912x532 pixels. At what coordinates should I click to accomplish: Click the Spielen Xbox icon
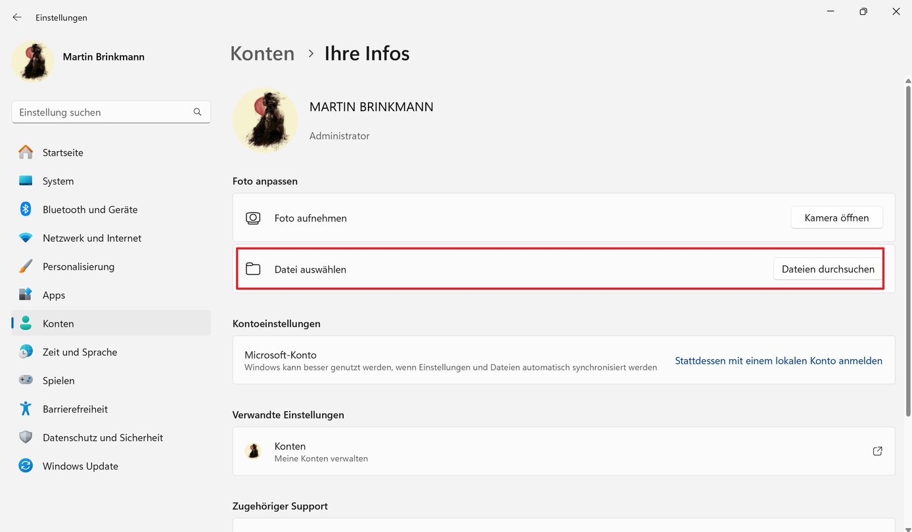tap(25, 380)
